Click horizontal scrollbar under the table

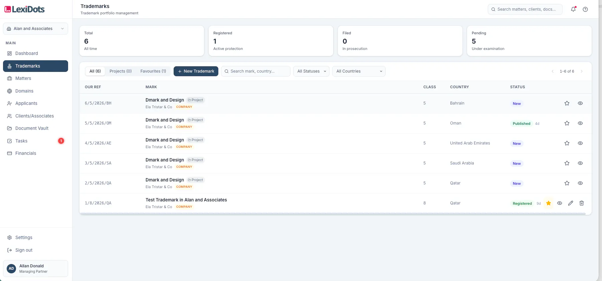point(333,214)
